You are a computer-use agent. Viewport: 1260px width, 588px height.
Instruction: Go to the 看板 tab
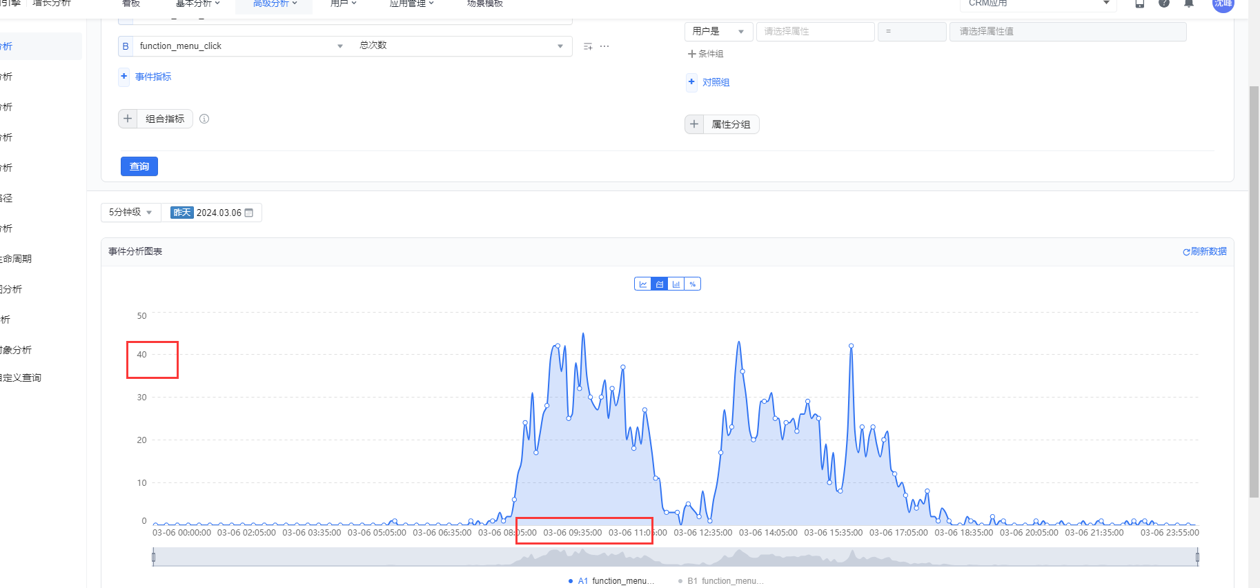point(131,3)
